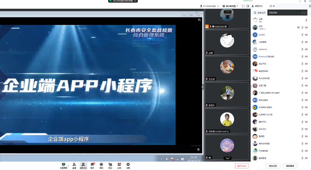The image size is (311, 170).
Task: Collapse the video strip with the chevron
Action: tap(202, 87)
